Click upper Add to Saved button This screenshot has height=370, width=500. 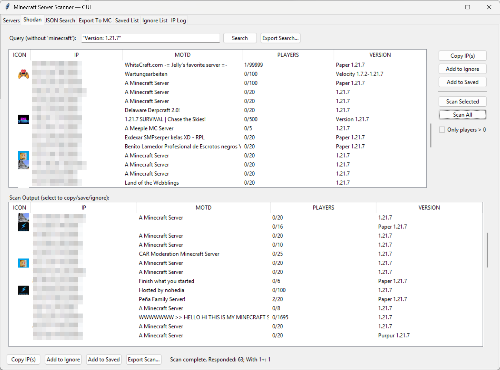click(462, 82)
